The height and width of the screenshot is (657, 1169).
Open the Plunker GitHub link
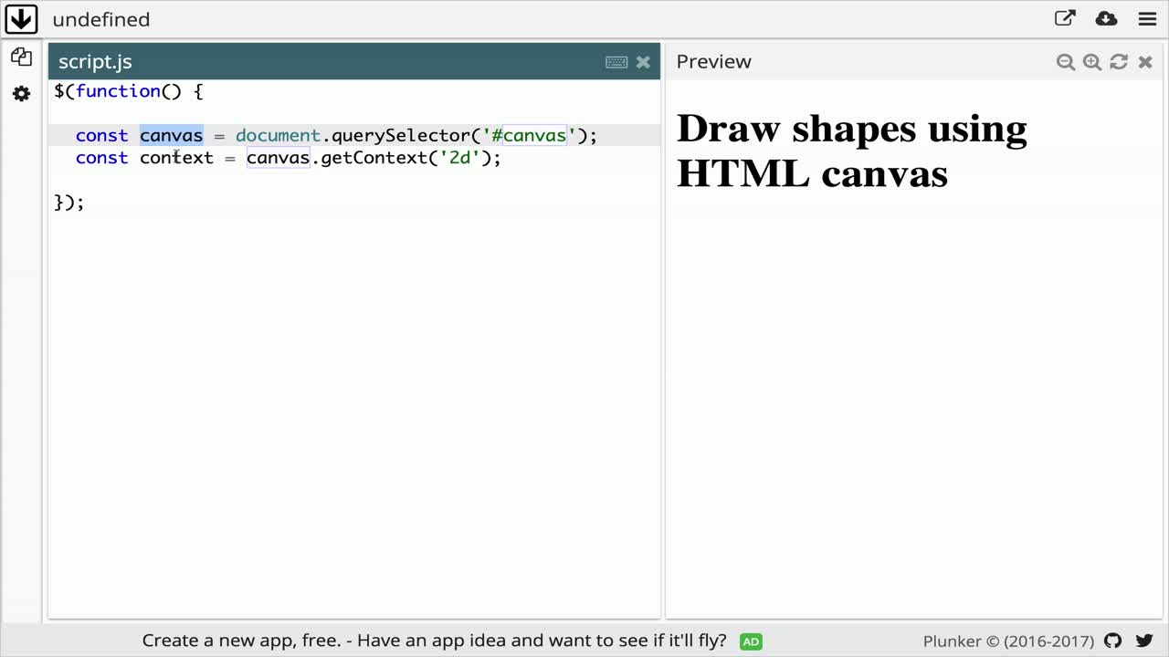(x=1112, y=641)
